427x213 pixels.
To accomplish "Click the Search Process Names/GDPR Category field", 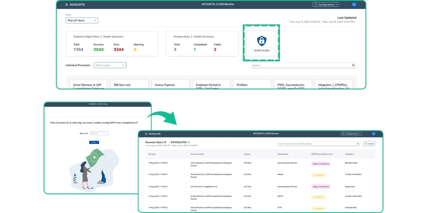I will click(x=319, y=144).
